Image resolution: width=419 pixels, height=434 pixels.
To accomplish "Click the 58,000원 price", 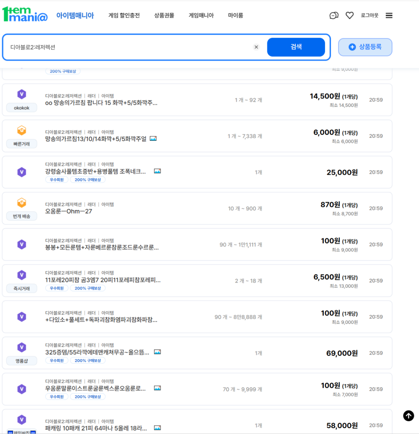I will (342, 426).
